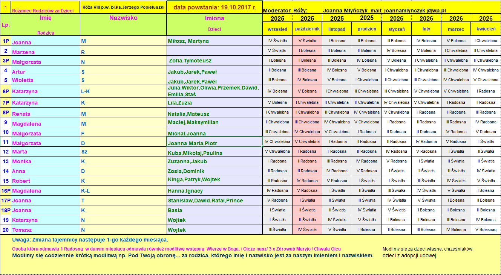The width and height of the screenshot is (501, 275).
Task: Click the 'Uwaga: Zmiana tajemnicy' note text
Action: (90, 240)
